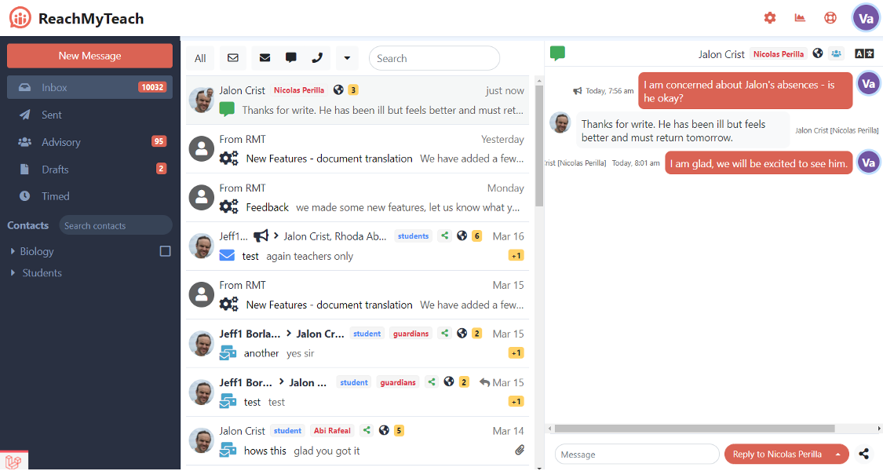Image resolution: width=883 pixels, height=471 pixels.
Task: Filter messages by open envelope icon
Action: 232,58
